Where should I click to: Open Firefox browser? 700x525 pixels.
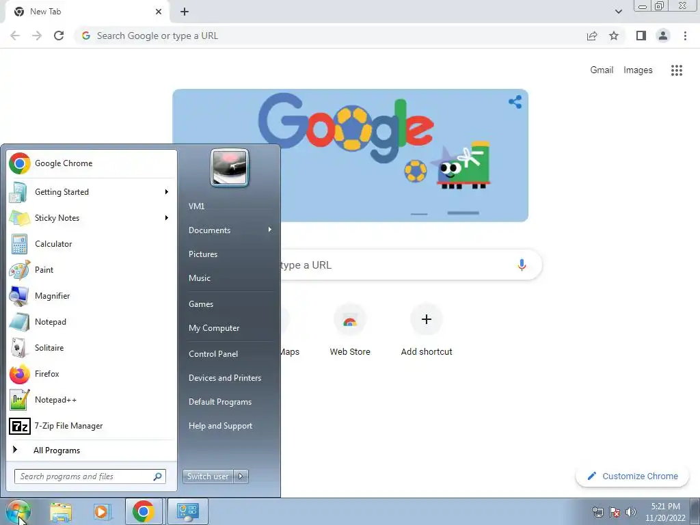click(92, 374)
